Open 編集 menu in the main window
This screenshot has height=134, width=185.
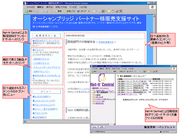coord(41,7)
